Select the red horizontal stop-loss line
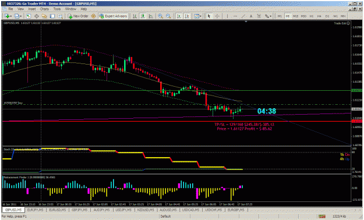This screenshot has width=364, height=220. (176, 121)
